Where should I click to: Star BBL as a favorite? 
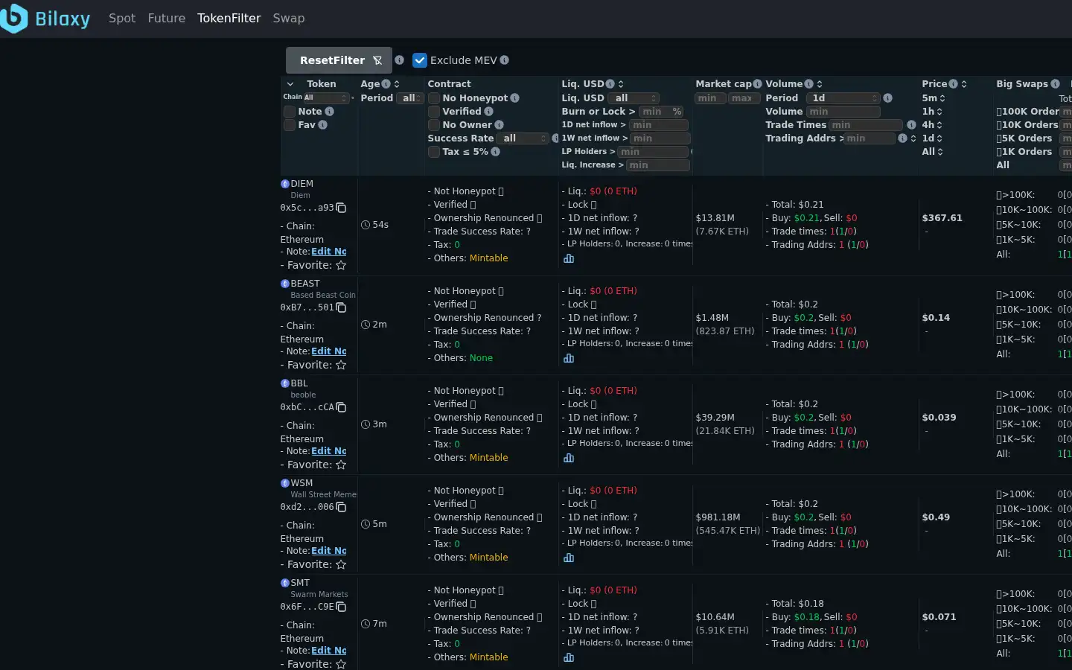click(341, 465)
